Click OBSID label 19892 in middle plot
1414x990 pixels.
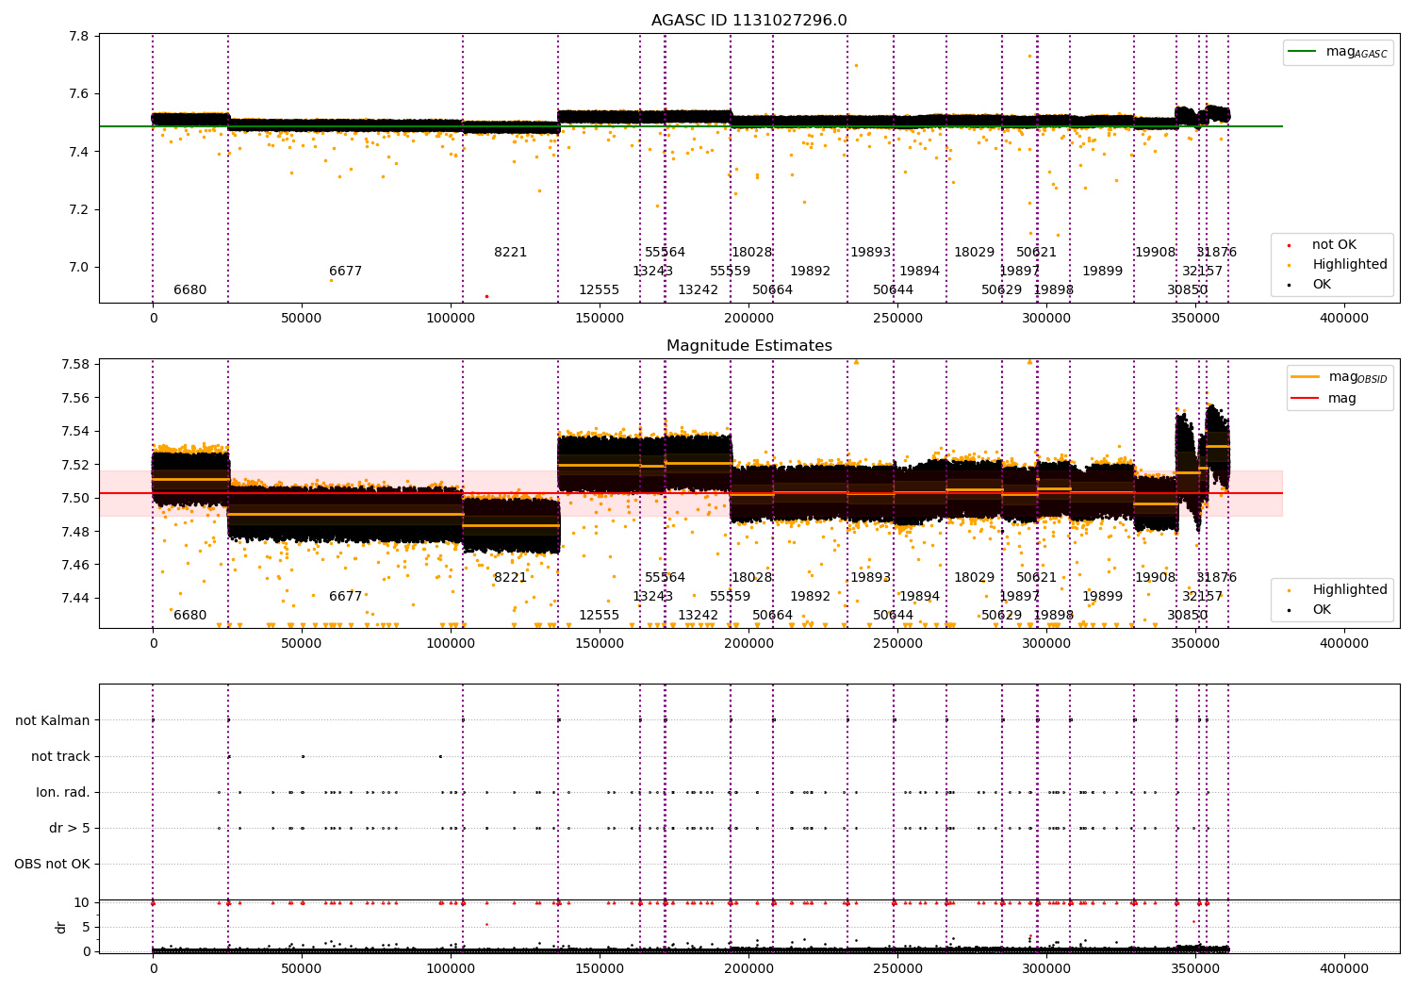pos(810,597)
